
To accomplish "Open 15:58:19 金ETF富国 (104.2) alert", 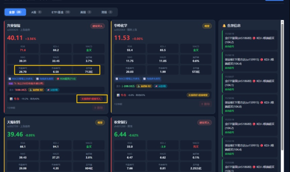I will [x=250, y=40].
